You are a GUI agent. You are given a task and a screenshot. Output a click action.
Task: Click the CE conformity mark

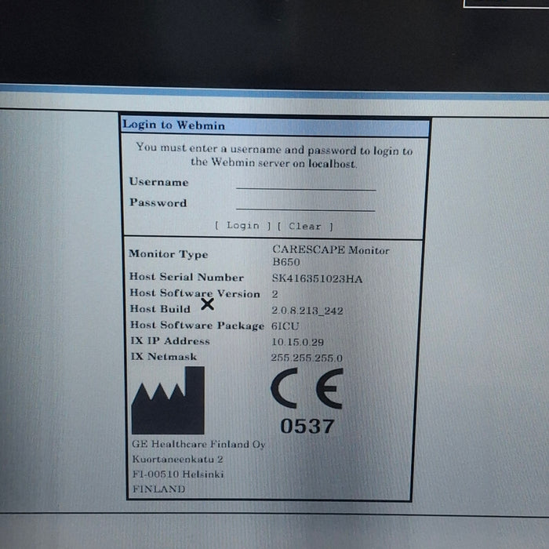(307, 388)
